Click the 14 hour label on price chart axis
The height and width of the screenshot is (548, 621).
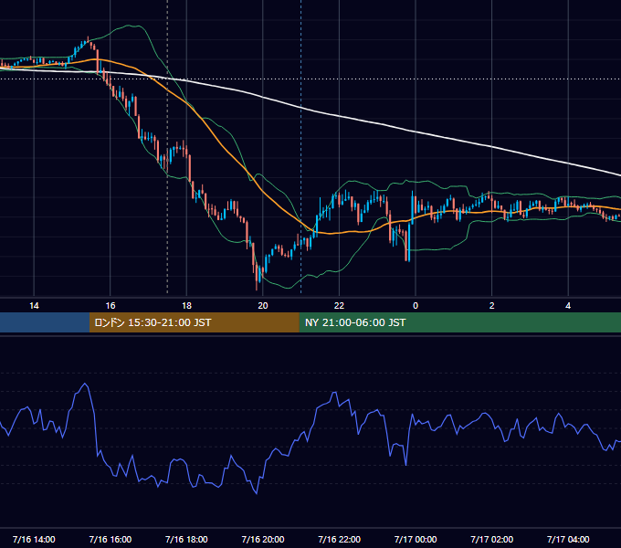[x=34, y=306]
